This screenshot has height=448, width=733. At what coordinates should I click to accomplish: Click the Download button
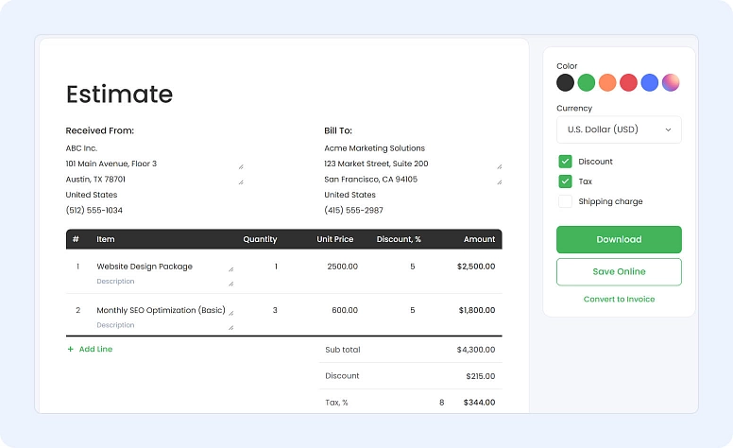click(619, 239)
